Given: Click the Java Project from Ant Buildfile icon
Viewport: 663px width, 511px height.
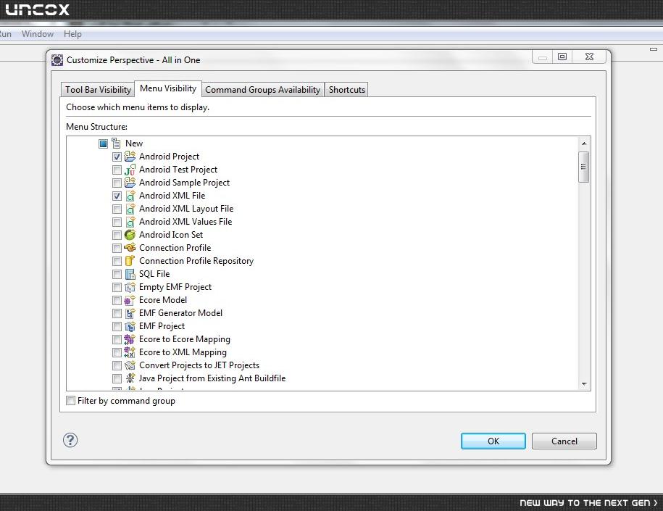Looking at the screenshot, I should pos(130,378).
